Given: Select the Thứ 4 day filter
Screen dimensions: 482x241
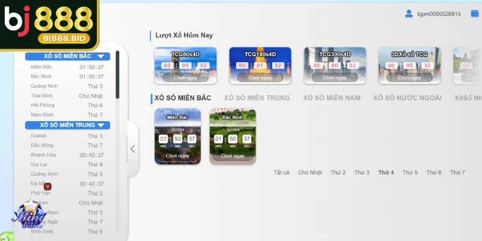Looking at the screenshot, I should (x=386, y=172).
